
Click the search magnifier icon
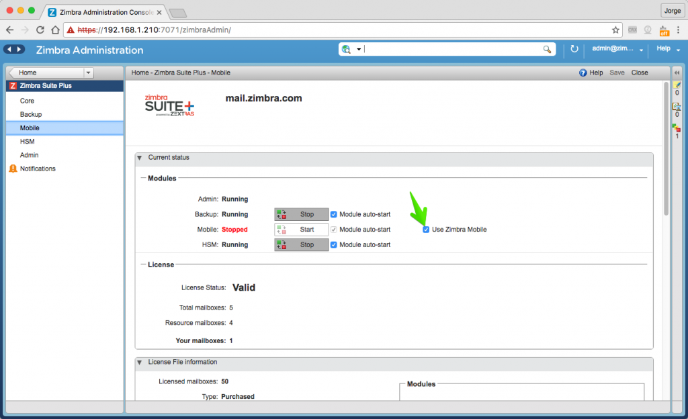547,49
